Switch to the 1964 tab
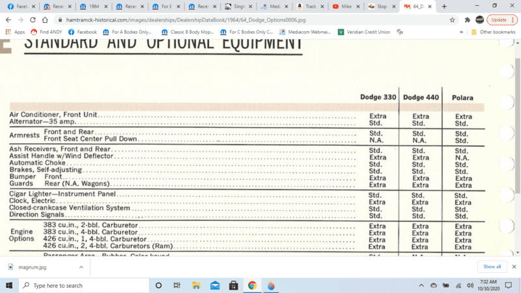Viewport: 521px width, 293px height. (x=94, y=7)
